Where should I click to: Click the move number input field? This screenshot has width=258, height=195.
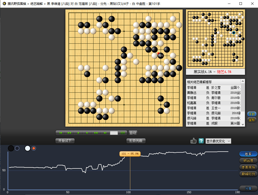114,133
